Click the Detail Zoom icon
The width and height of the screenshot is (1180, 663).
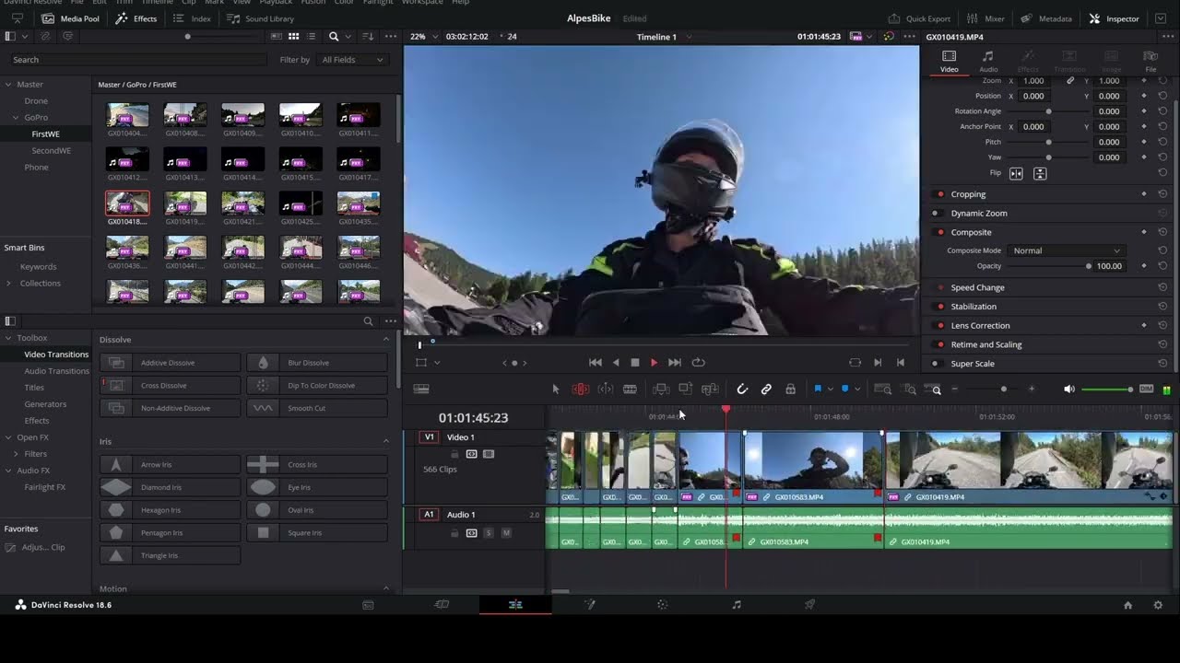(910, 390)
